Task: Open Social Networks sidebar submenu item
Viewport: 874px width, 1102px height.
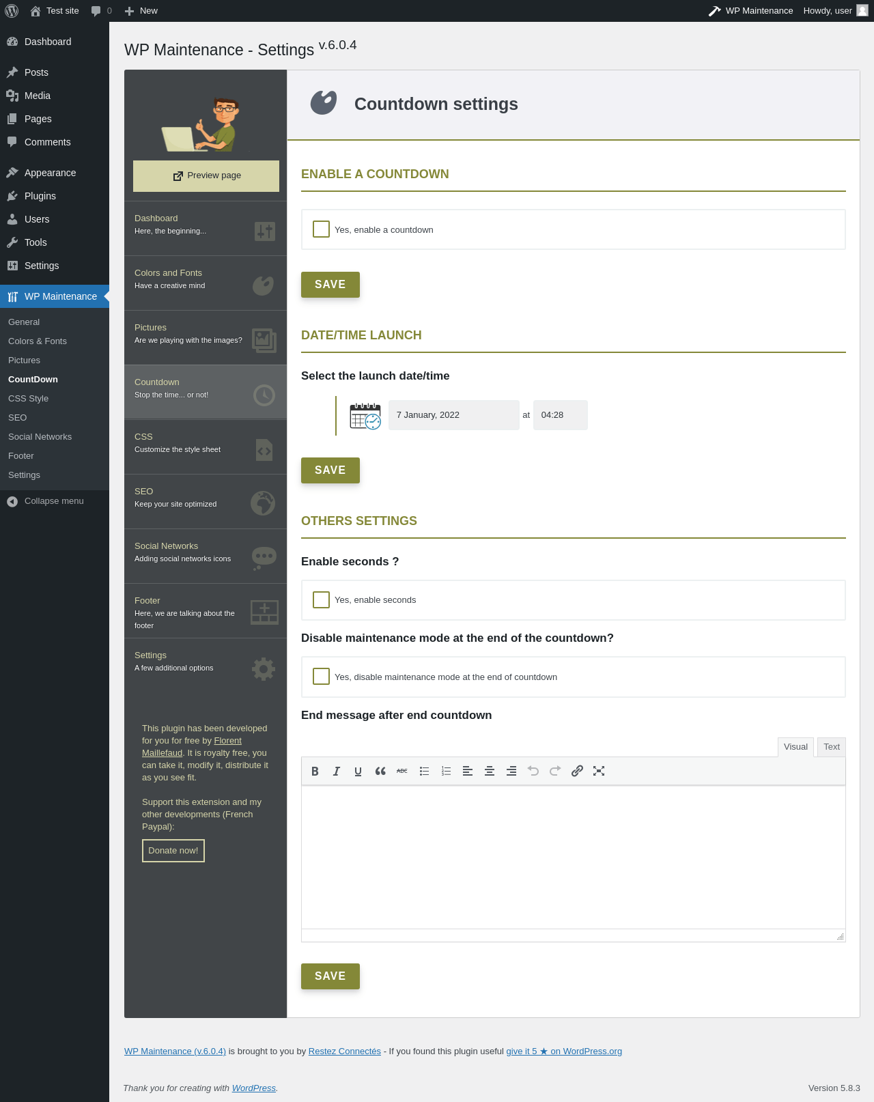Action: click(x=55, y=437)
